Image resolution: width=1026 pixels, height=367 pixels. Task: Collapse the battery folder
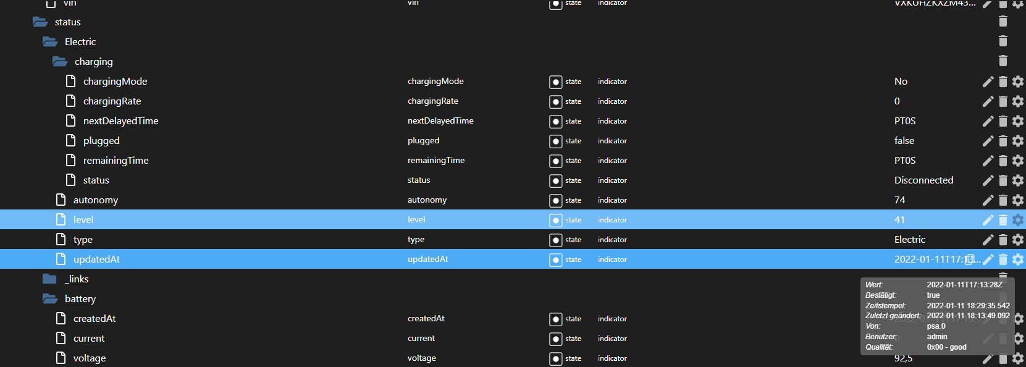(51, 299)
